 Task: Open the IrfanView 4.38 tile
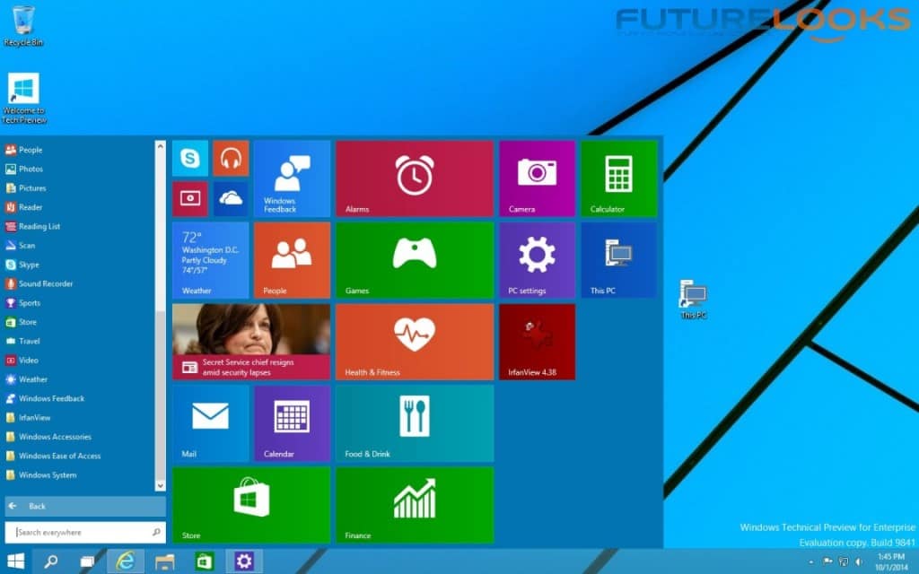536,341
